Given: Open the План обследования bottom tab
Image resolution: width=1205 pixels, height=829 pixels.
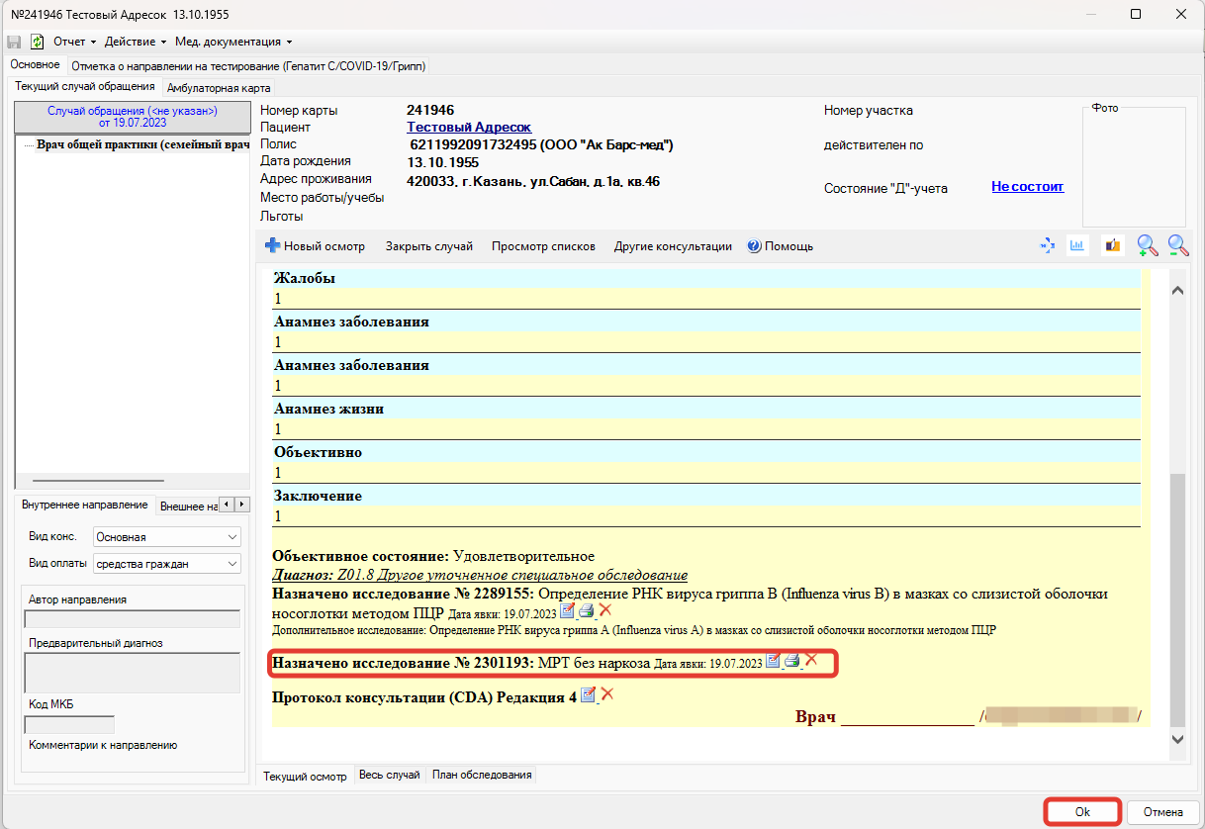Looking at the screenshot, I should 482,775.
